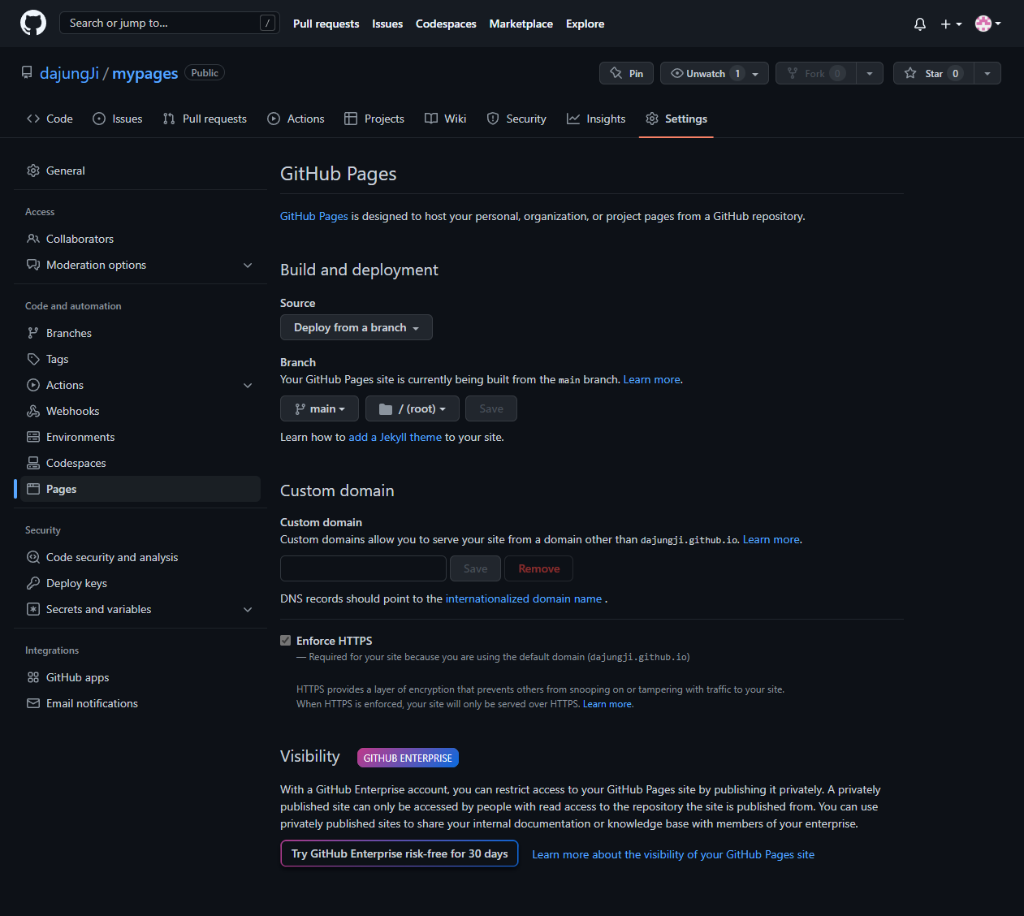Switch to the Code tab
The height and width of the screenshot is (916, 1024).
pyautogui.click(x=50, y=119)
